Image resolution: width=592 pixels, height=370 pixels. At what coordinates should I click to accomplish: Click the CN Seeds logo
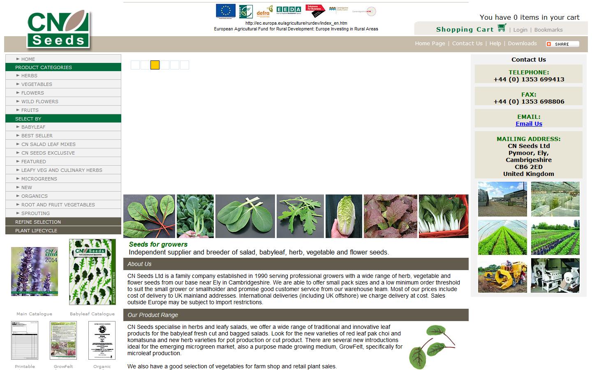pyautogui.click(x=58, y=29)
